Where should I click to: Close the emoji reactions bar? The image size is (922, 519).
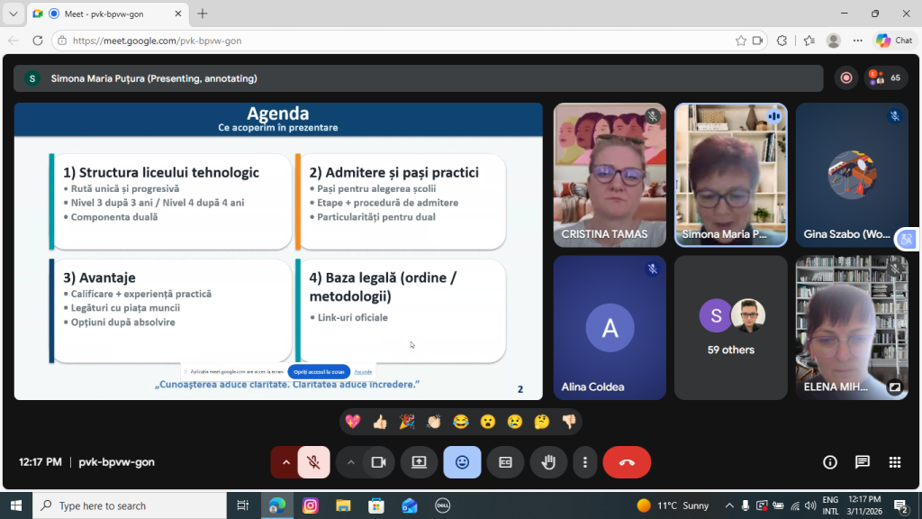pyautogui.click(x=462, y=462)
